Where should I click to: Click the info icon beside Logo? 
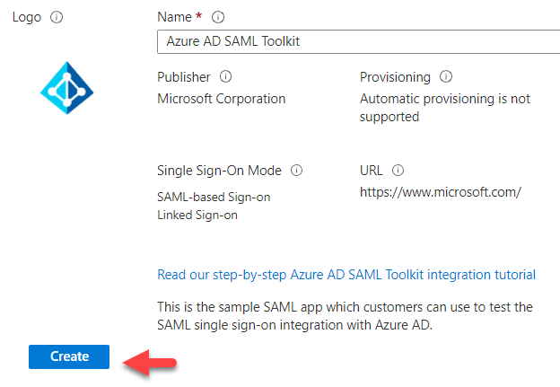coord(57,17)
